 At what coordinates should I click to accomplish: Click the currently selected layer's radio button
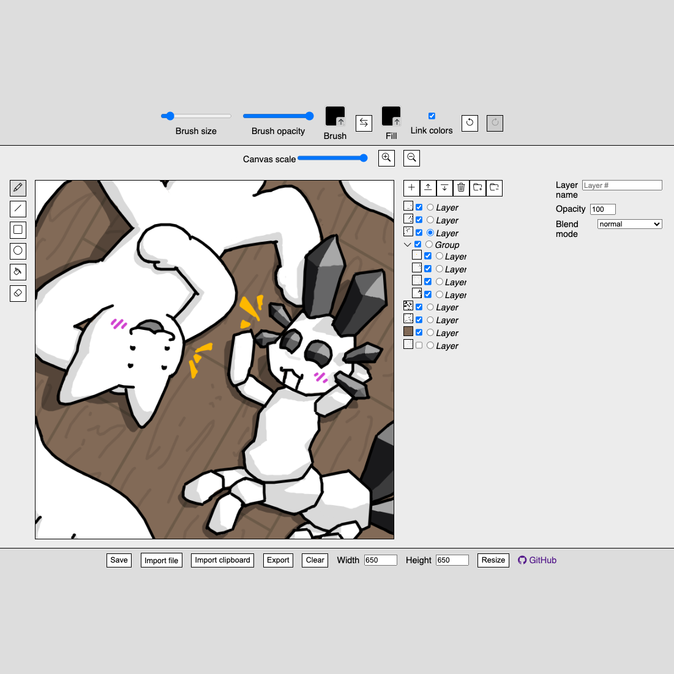coord(430,233)
